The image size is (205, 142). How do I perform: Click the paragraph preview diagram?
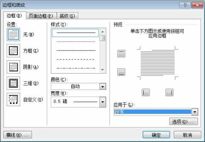point(158,63)
